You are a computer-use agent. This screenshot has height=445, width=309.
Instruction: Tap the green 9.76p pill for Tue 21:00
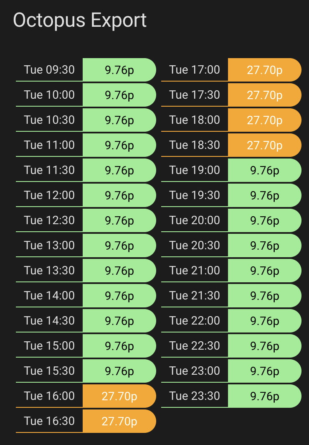pos(264,271)
